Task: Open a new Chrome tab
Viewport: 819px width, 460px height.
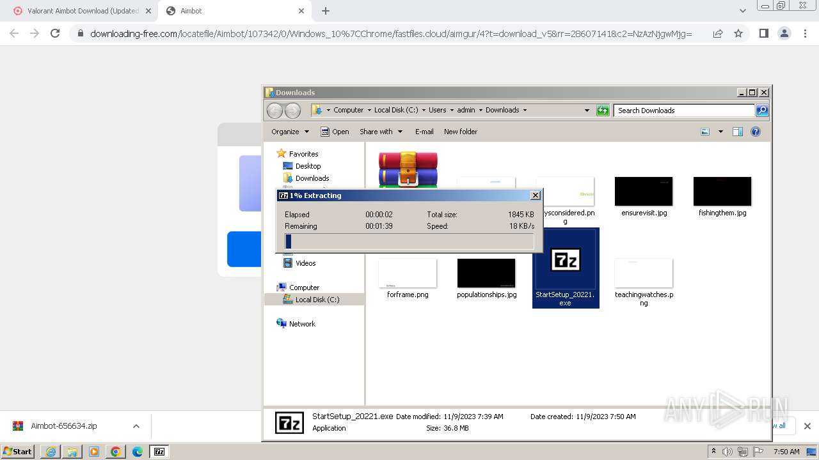Action: [326, 11]
